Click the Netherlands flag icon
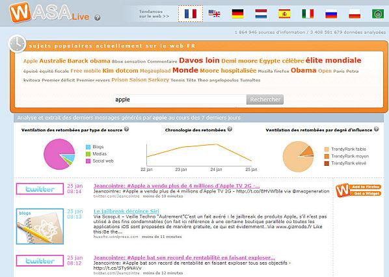The image size is (389, 277). [261, 14]
